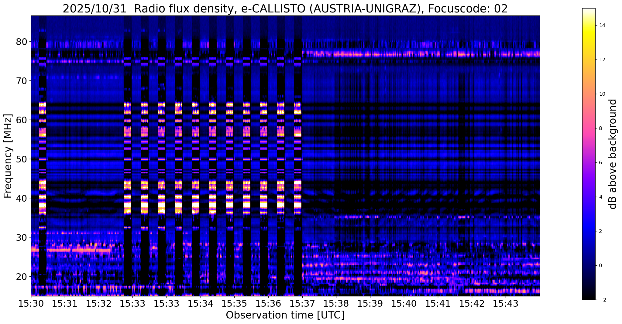Image resolution: width=622 pixels, height=324 pixels.
Task: Click the 0 tick on the colorbar
Action: (600, 266)
